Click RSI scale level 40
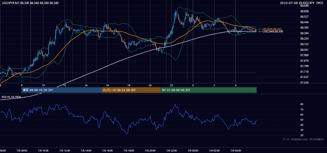Image resolution: width=327 pixels, height=153 pixels. tap(302, 125)
